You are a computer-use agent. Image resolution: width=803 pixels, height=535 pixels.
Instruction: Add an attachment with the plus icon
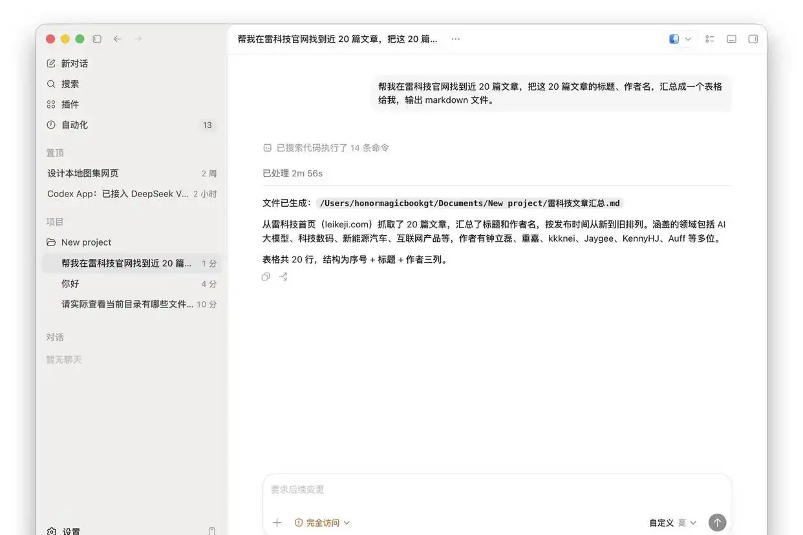click(x=277, y=523)
